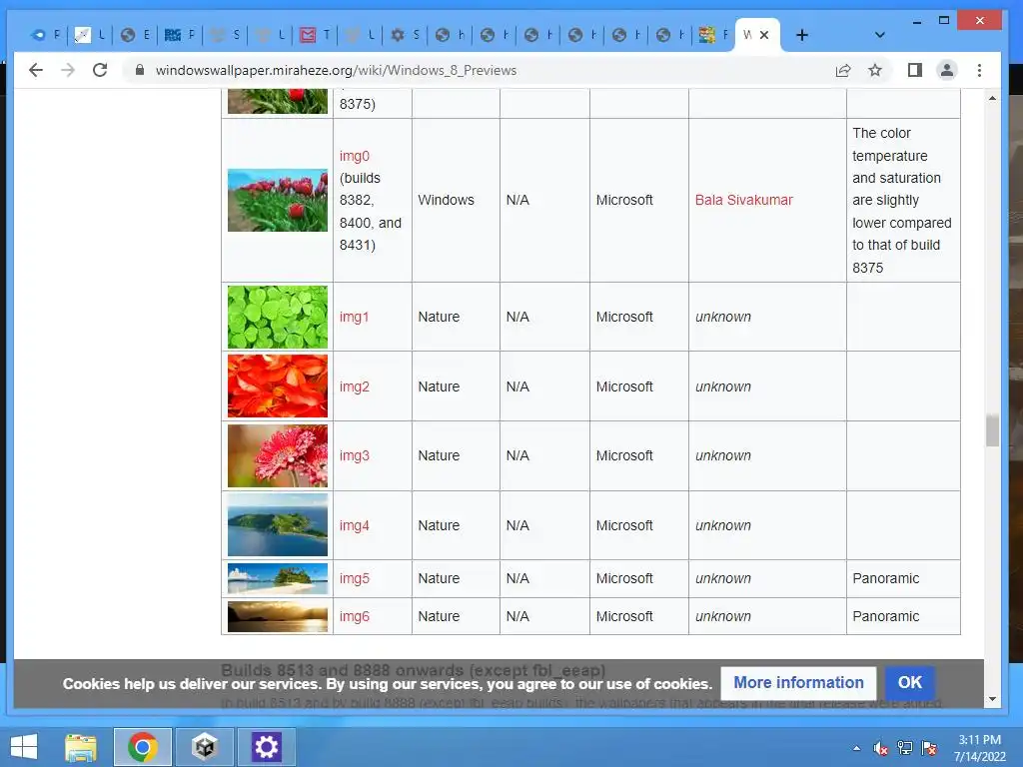
Task: Open the green clover img1 thumbnail
Action: click(278, 317)
